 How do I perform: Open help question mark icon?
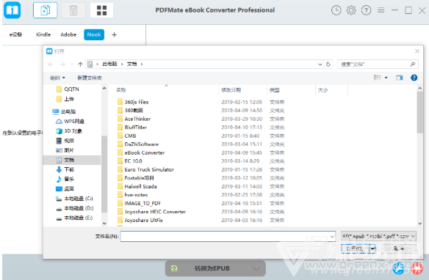tap(366, 10)
